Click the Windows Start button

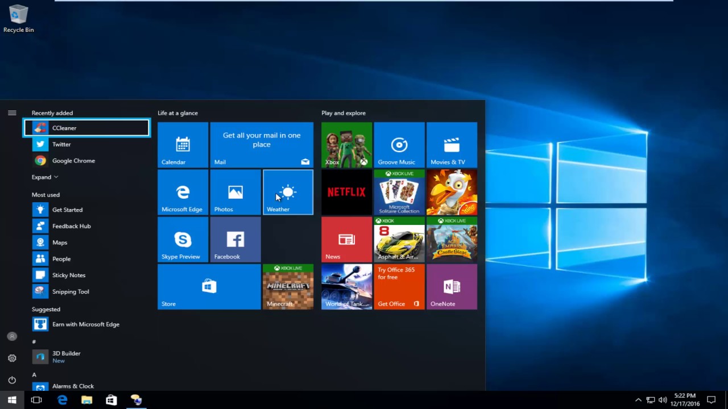(12, 400)
